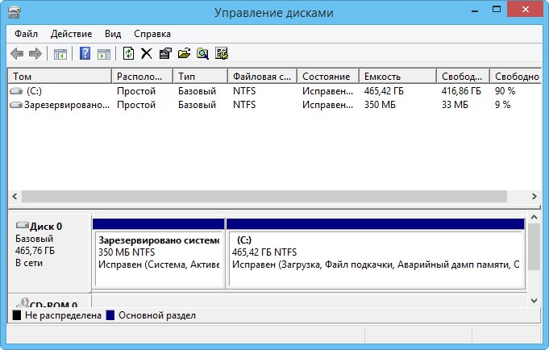Click the disk pane scroll up arrow

click(534, 217)
